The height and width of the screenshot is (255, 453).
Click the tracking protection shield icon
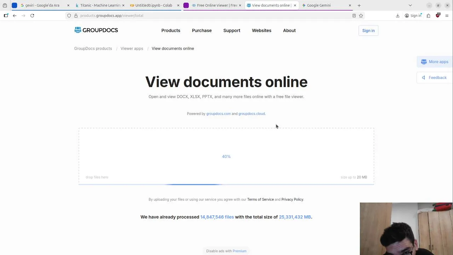(x=69, y=16)
